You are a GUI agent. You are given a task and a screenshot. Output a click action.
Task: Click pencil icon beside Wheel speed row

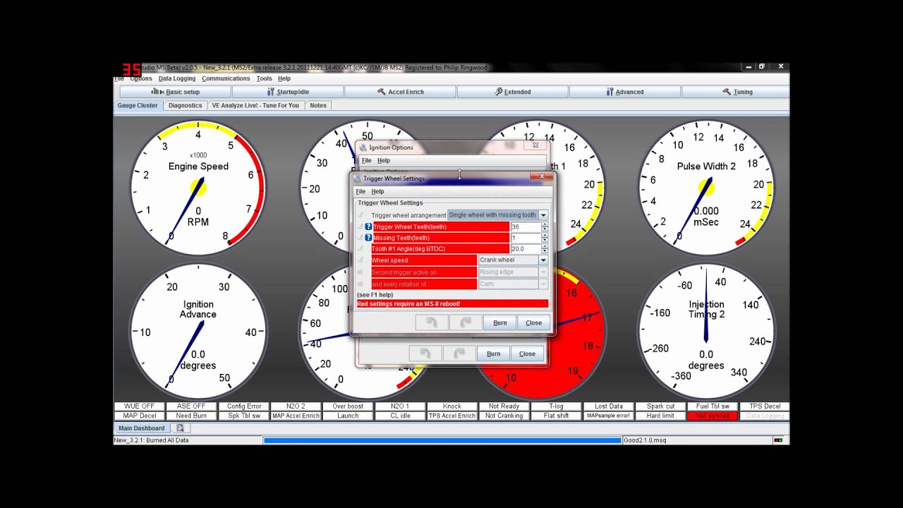(x=360, y=260)
